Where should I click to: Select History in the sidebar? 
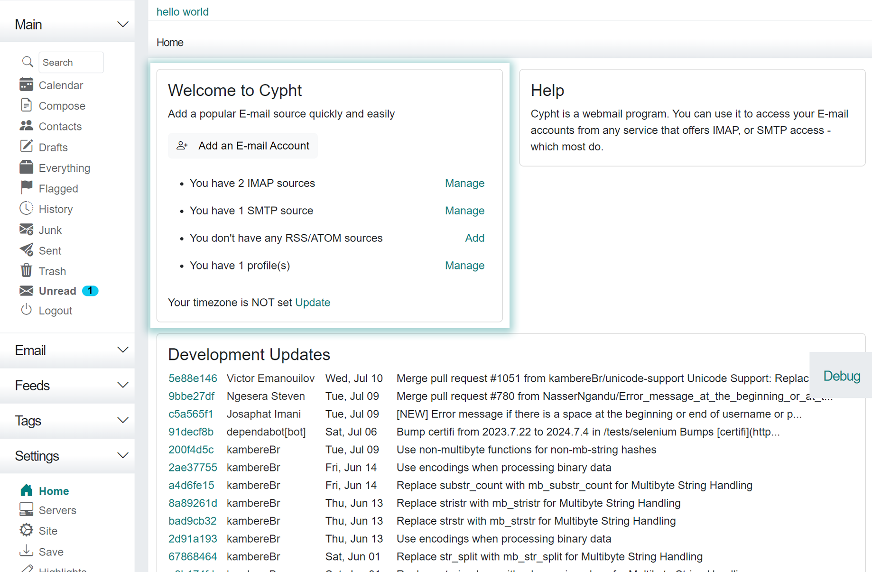click(x=56, y=209)
